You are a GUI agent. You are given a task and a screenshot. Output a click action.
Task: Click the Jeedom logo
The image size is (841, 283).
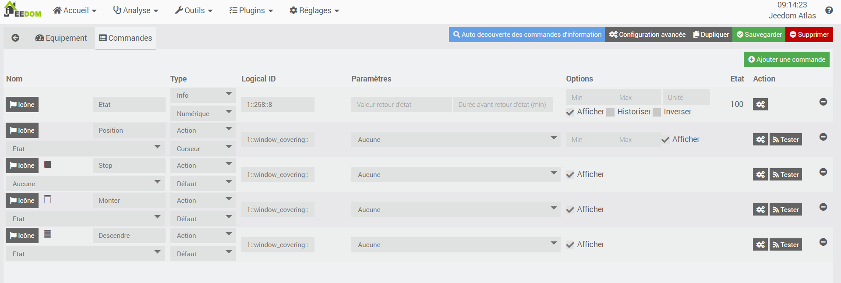[22, 10]
